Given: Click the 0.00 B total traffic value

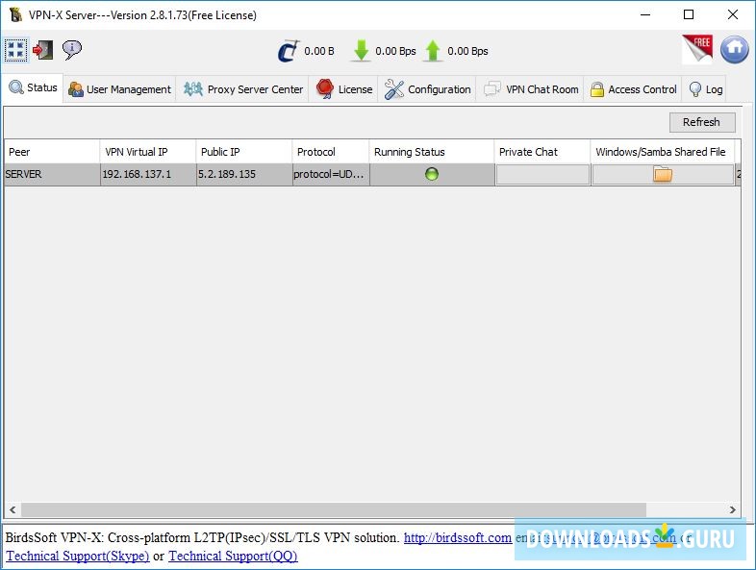Looking at the screenshot, I should coord(319,51).
